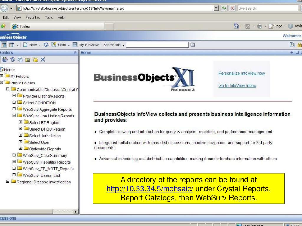Screen dimensions: 302x226
Task: Expand the Select BT Region folder
Action: coord(20,122)
